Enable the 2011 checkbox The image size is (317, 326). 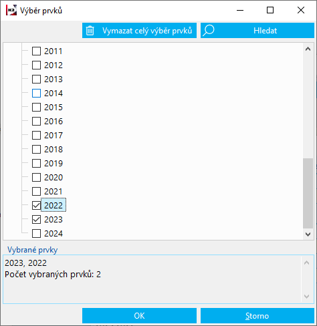36,51
